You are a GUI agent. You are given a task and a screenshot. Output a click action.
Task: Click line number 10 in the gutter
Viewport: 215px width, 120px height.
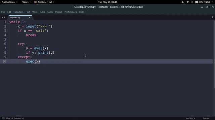(4, 61)
